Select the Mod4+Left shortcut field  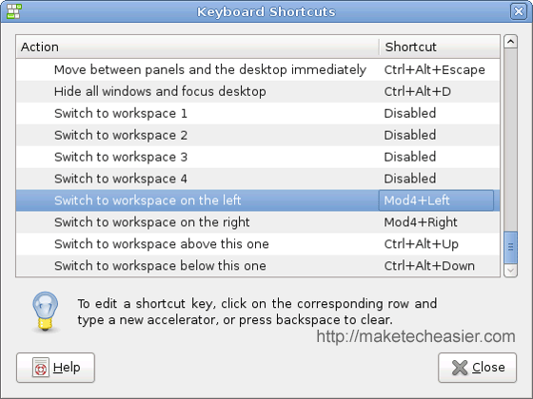click(x=436, y=200)
